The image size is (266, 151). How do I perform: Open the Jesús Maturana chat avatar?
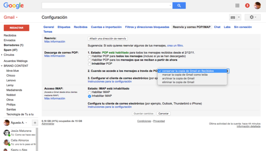(x=7, y=133)
